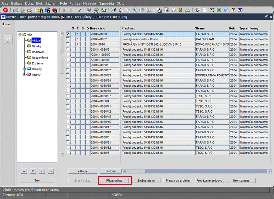Click the Předmět field of row 2004N-0032
This screenshot has width=274, height=199.
158,39
